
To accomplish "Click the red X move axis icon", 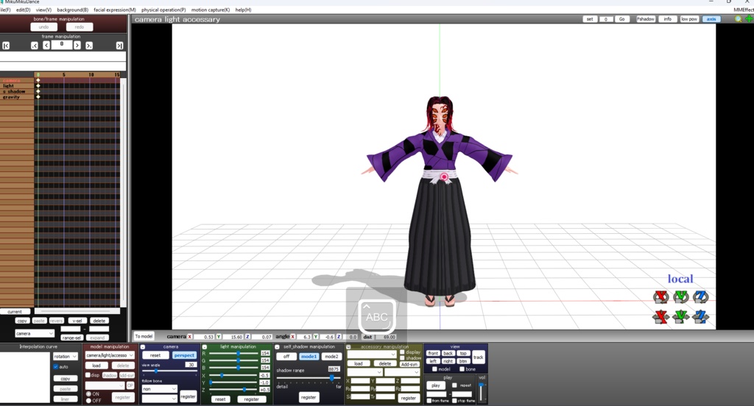I will point(660,316).
